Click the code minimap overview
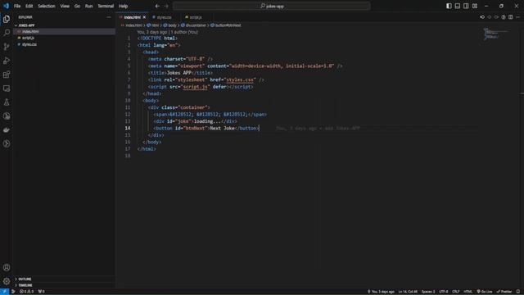 point(497,34)
